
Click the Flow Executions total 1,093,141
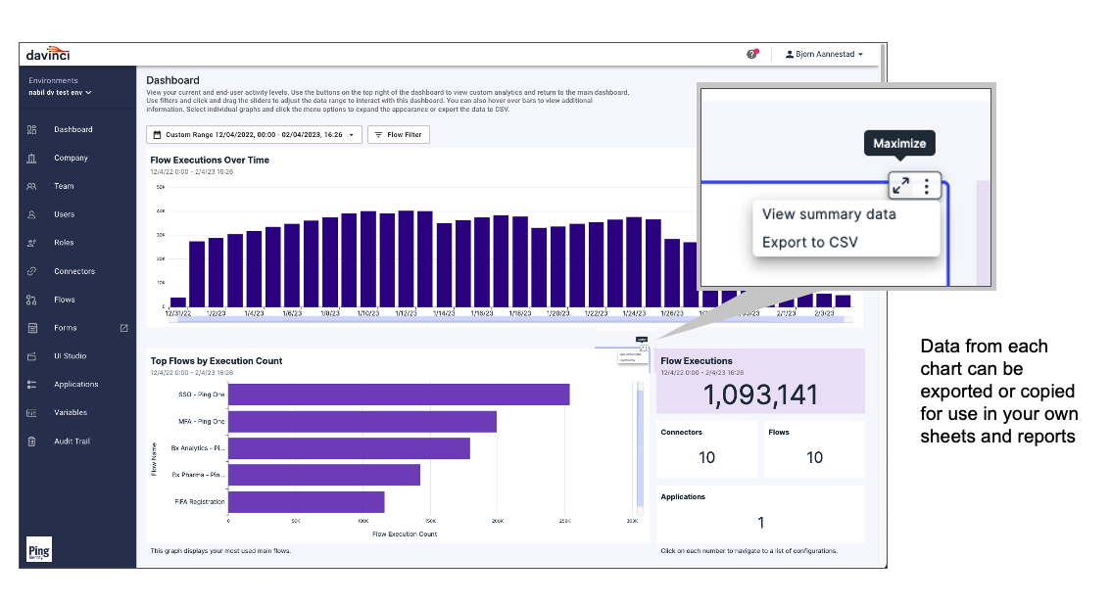click(x=761, y=394)
